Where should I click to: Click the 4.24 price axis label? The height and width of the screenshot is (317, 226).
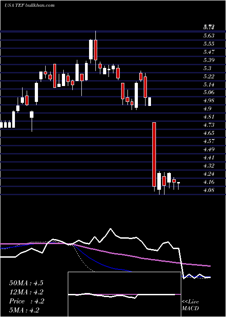(x=209, y=173)
